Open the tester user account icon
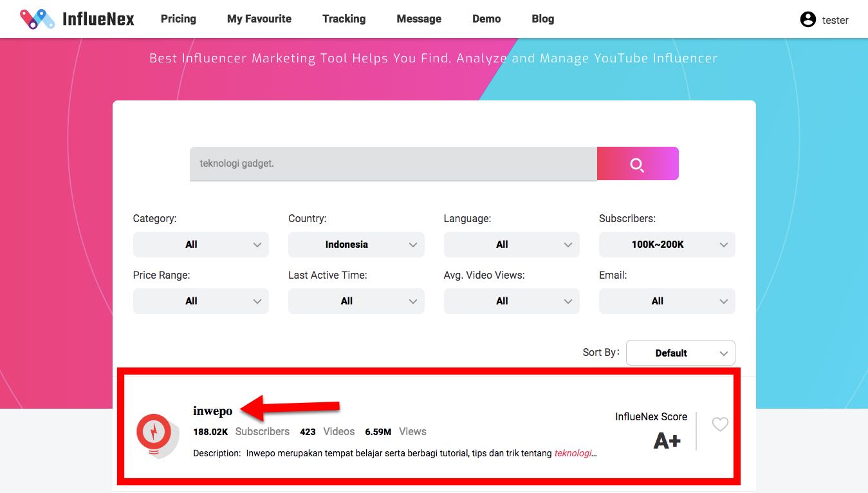This screenshot has width=868, height=493. tap(808, 19)
